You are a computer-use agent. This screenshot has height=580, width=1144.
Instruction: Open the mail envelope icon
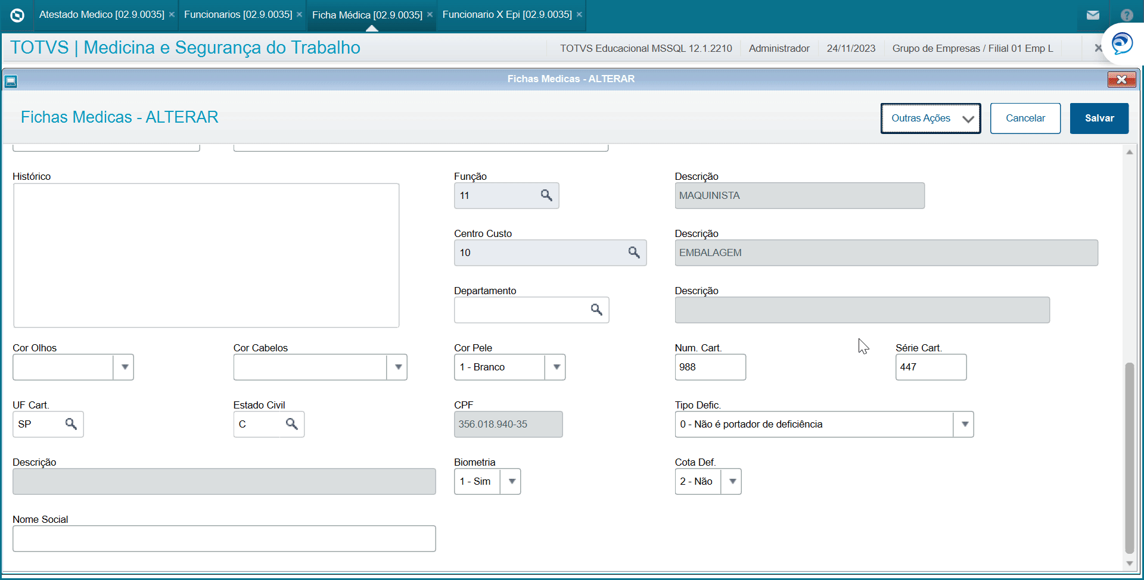click(x=1093, y=15)
